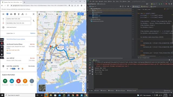Open the Python Packages tool window
Screen dimensions: 173x97
pyautogui.click(x=121, y=91)
